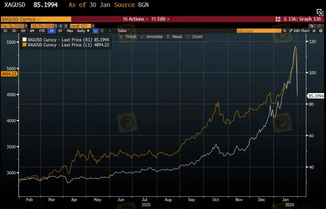Click the redo arrow icon
Screen dimensions: 326x209
click(x=319, y=26)
